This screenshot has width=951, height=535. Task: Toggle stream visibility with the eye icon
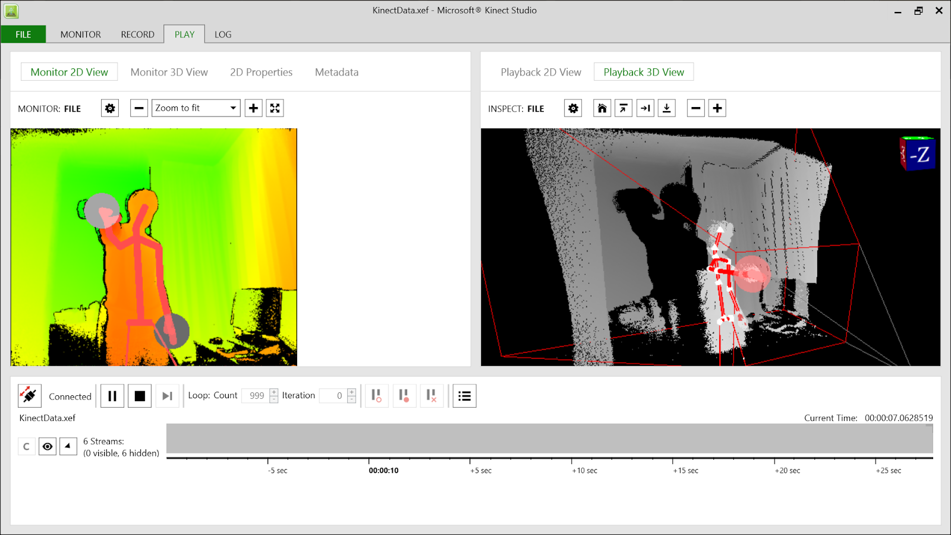(48, 446)
